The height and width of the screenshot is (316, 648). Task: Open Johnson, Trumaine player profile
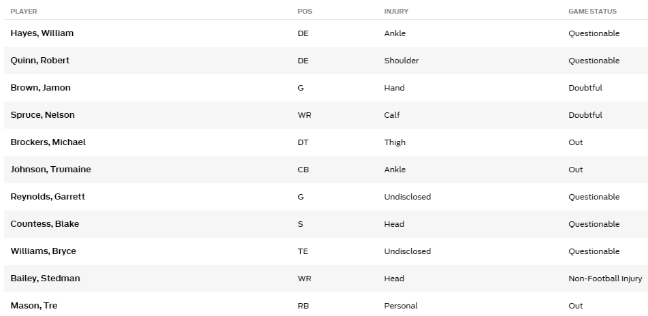point(50,170)
